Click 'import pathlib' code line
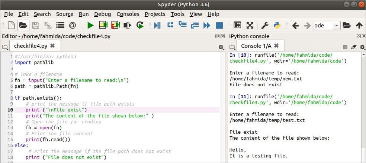Viewport: 366px width, 163px height. [x=34, y=63]
